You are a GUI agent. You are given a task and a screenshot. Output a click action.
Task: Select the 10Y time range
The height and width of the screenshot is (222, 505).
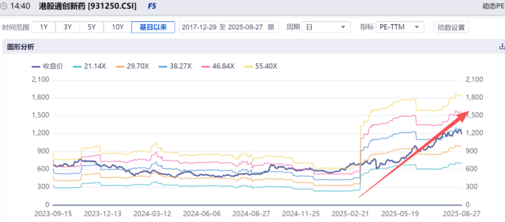click(x=117, y=27)
